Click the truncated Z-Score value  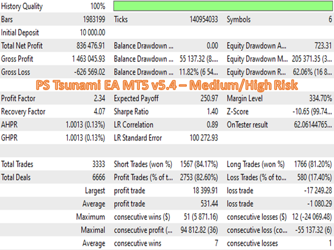[x=312, y=111]
